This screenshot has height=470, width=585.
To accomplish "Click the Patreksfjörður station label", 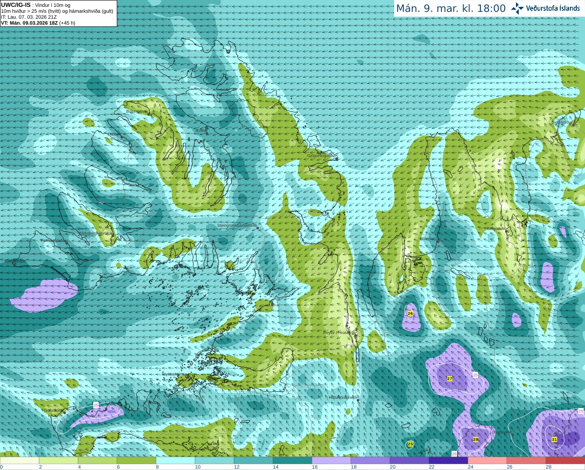I will point(54,240).
